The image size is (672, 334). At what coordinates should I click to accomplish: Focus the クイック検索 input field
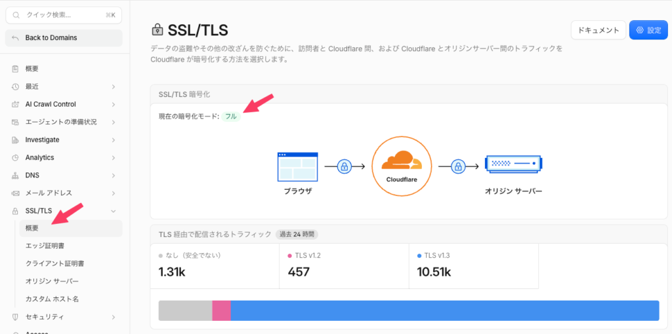tap(64, 15)
